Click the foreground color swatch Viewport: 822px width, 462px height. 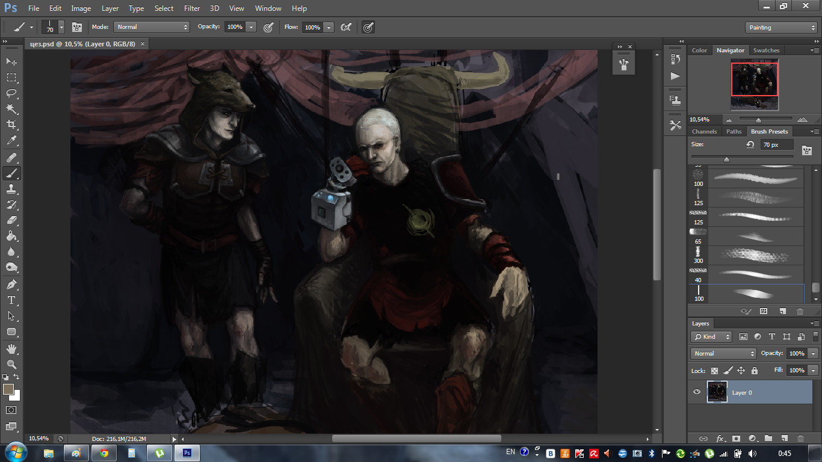point(8,389)
